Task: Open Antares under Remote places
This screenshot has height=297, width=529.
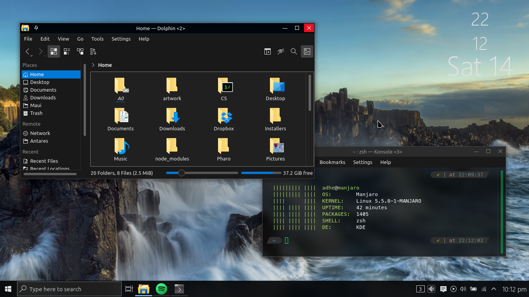Action: tap(51, 141)
